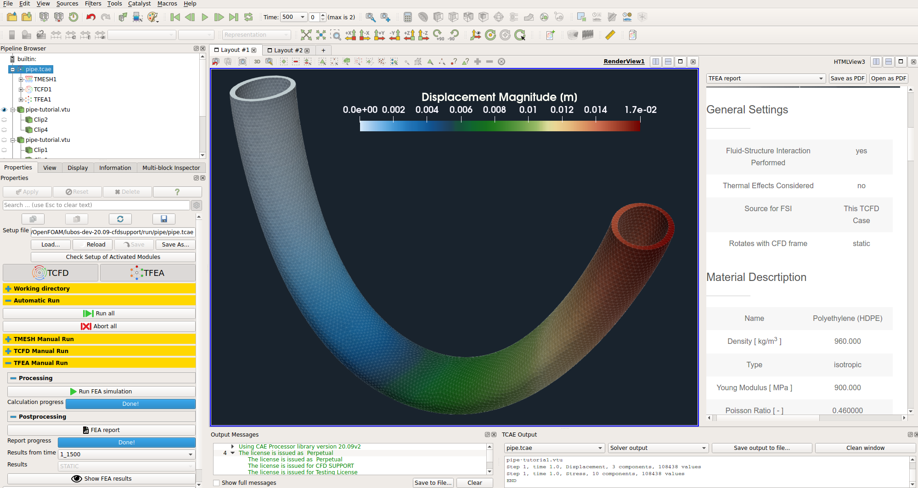This screenshot has height=488, width=918.
Task: Click Save as PDF button
Action: [x=847, y=79]
